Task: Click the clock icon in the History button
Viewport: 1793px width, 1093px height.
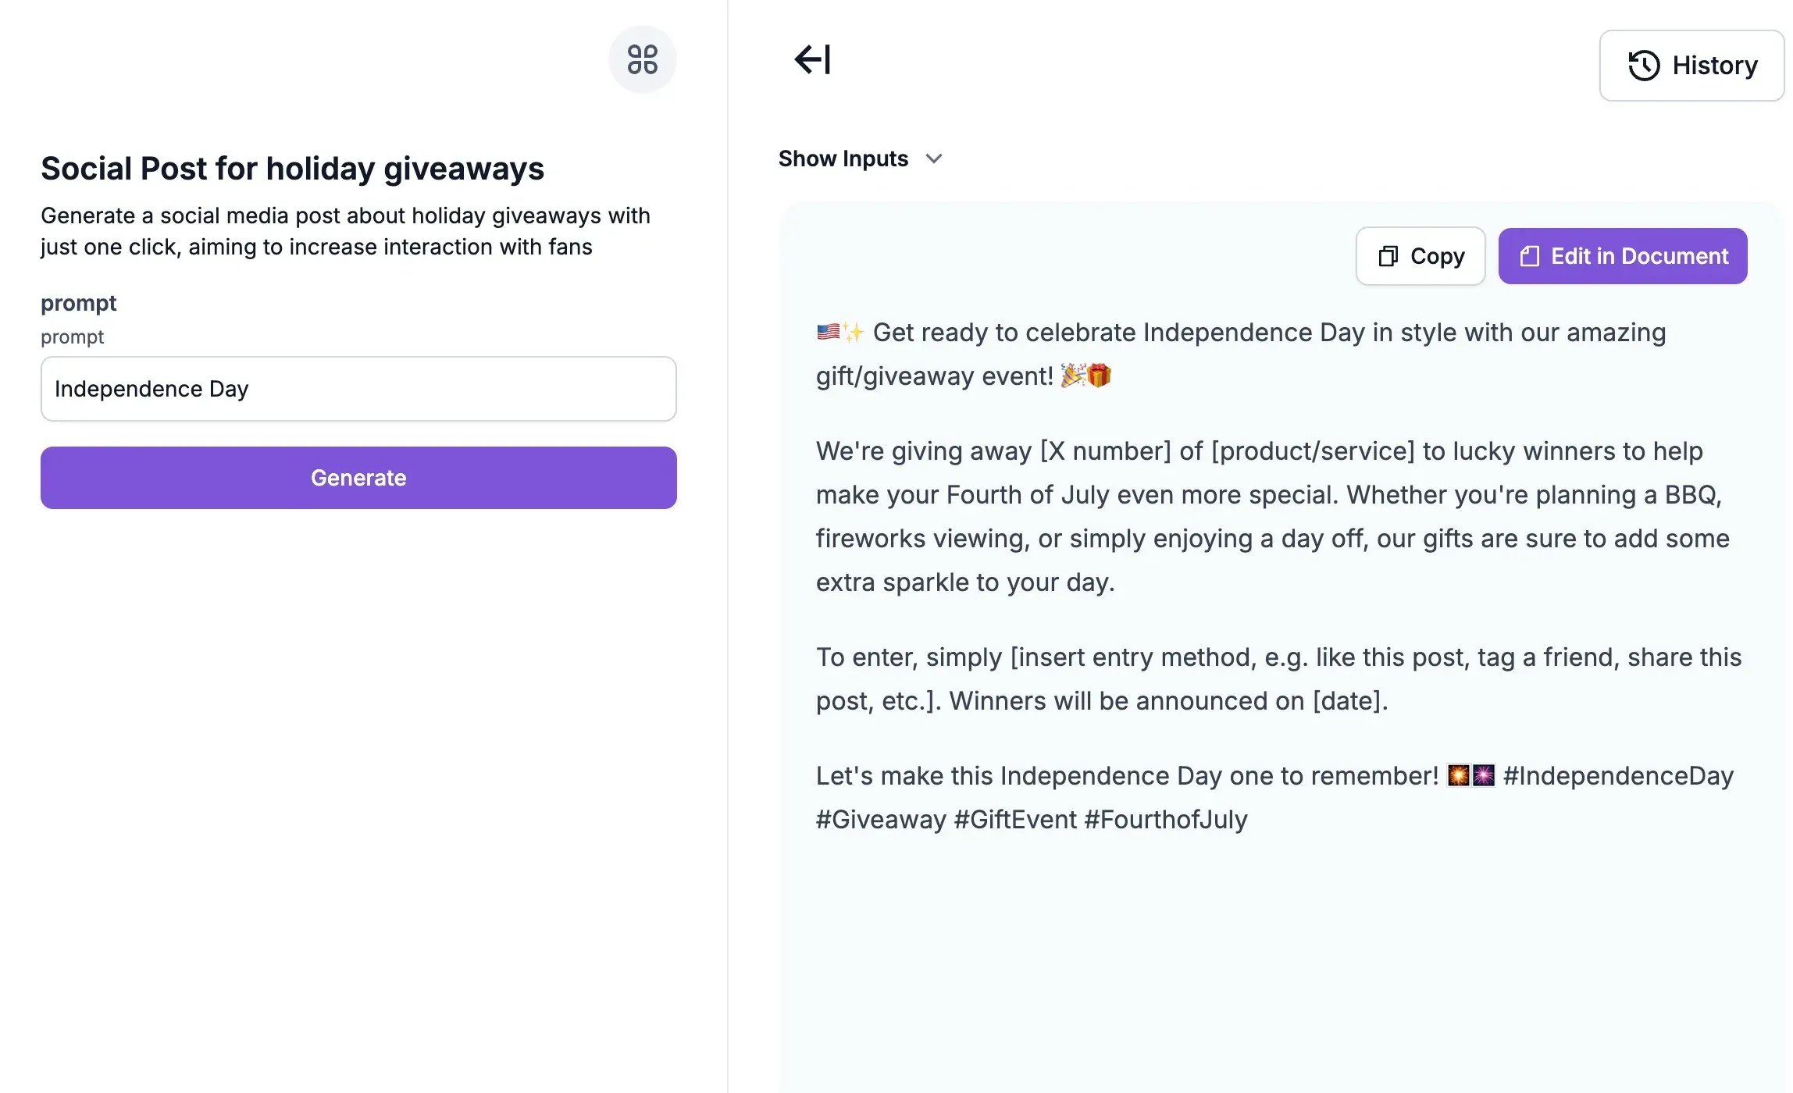Action: click(x=1645, y=66)
